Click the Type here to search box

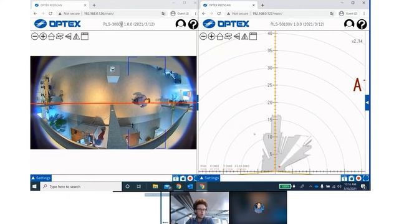point(81,187)
